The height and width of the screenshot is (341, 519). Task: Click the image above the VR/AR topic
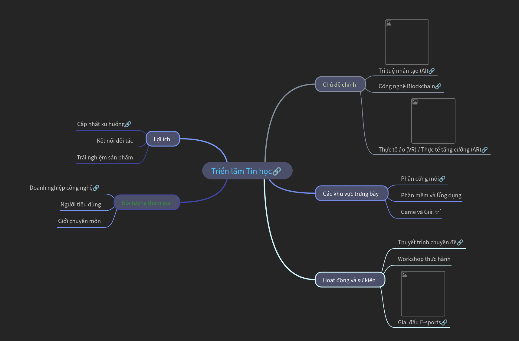pyautogui.click(x=433, y=121)
